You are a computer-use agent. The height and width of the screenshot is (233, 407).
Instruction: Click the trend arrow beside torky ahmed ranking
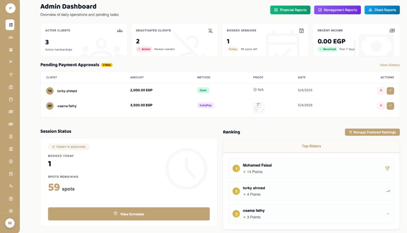click(388, 191)
